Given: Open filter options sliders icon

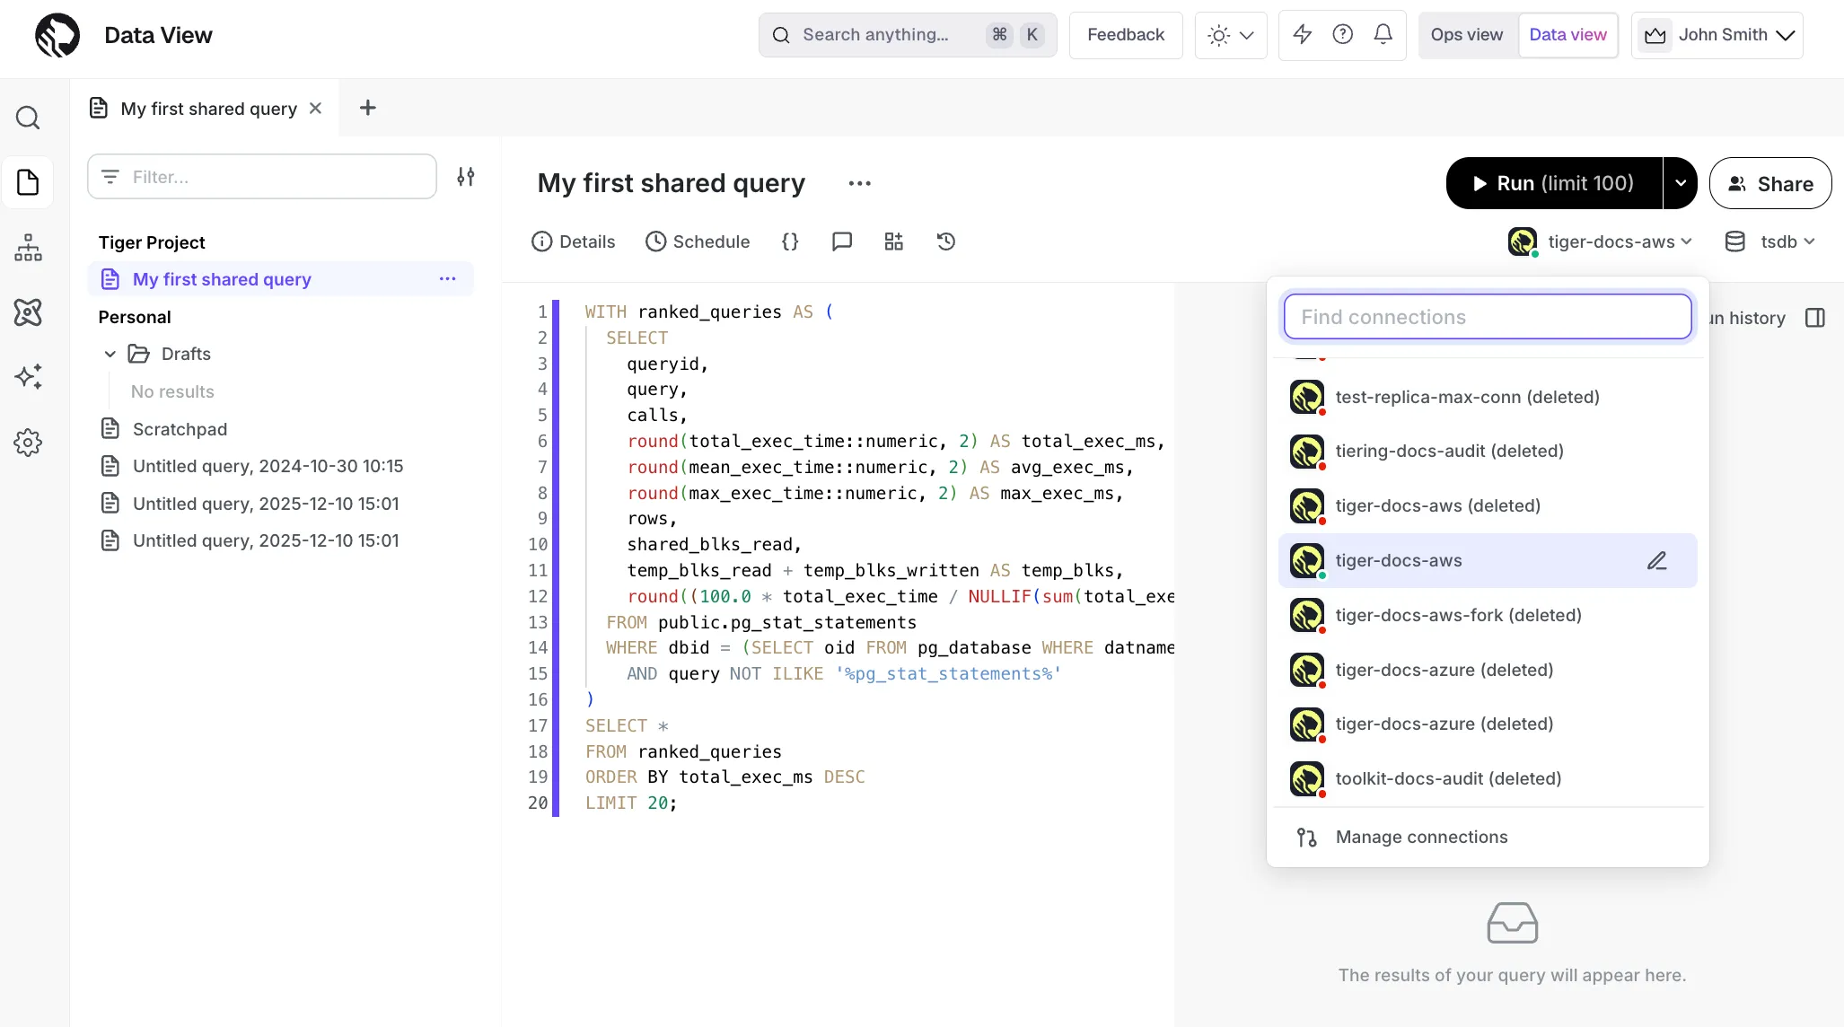Looking at the screenshot, I should (x=466, y=176).
